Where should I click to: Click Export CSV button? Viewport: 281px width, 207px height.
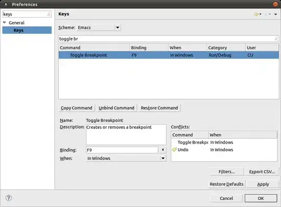point(262,172)
